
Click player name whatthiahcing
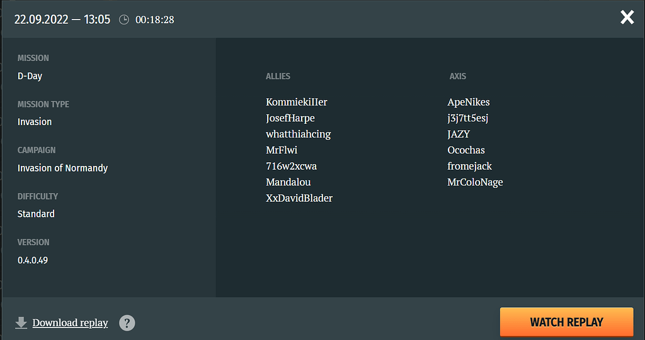coord(299,134)
